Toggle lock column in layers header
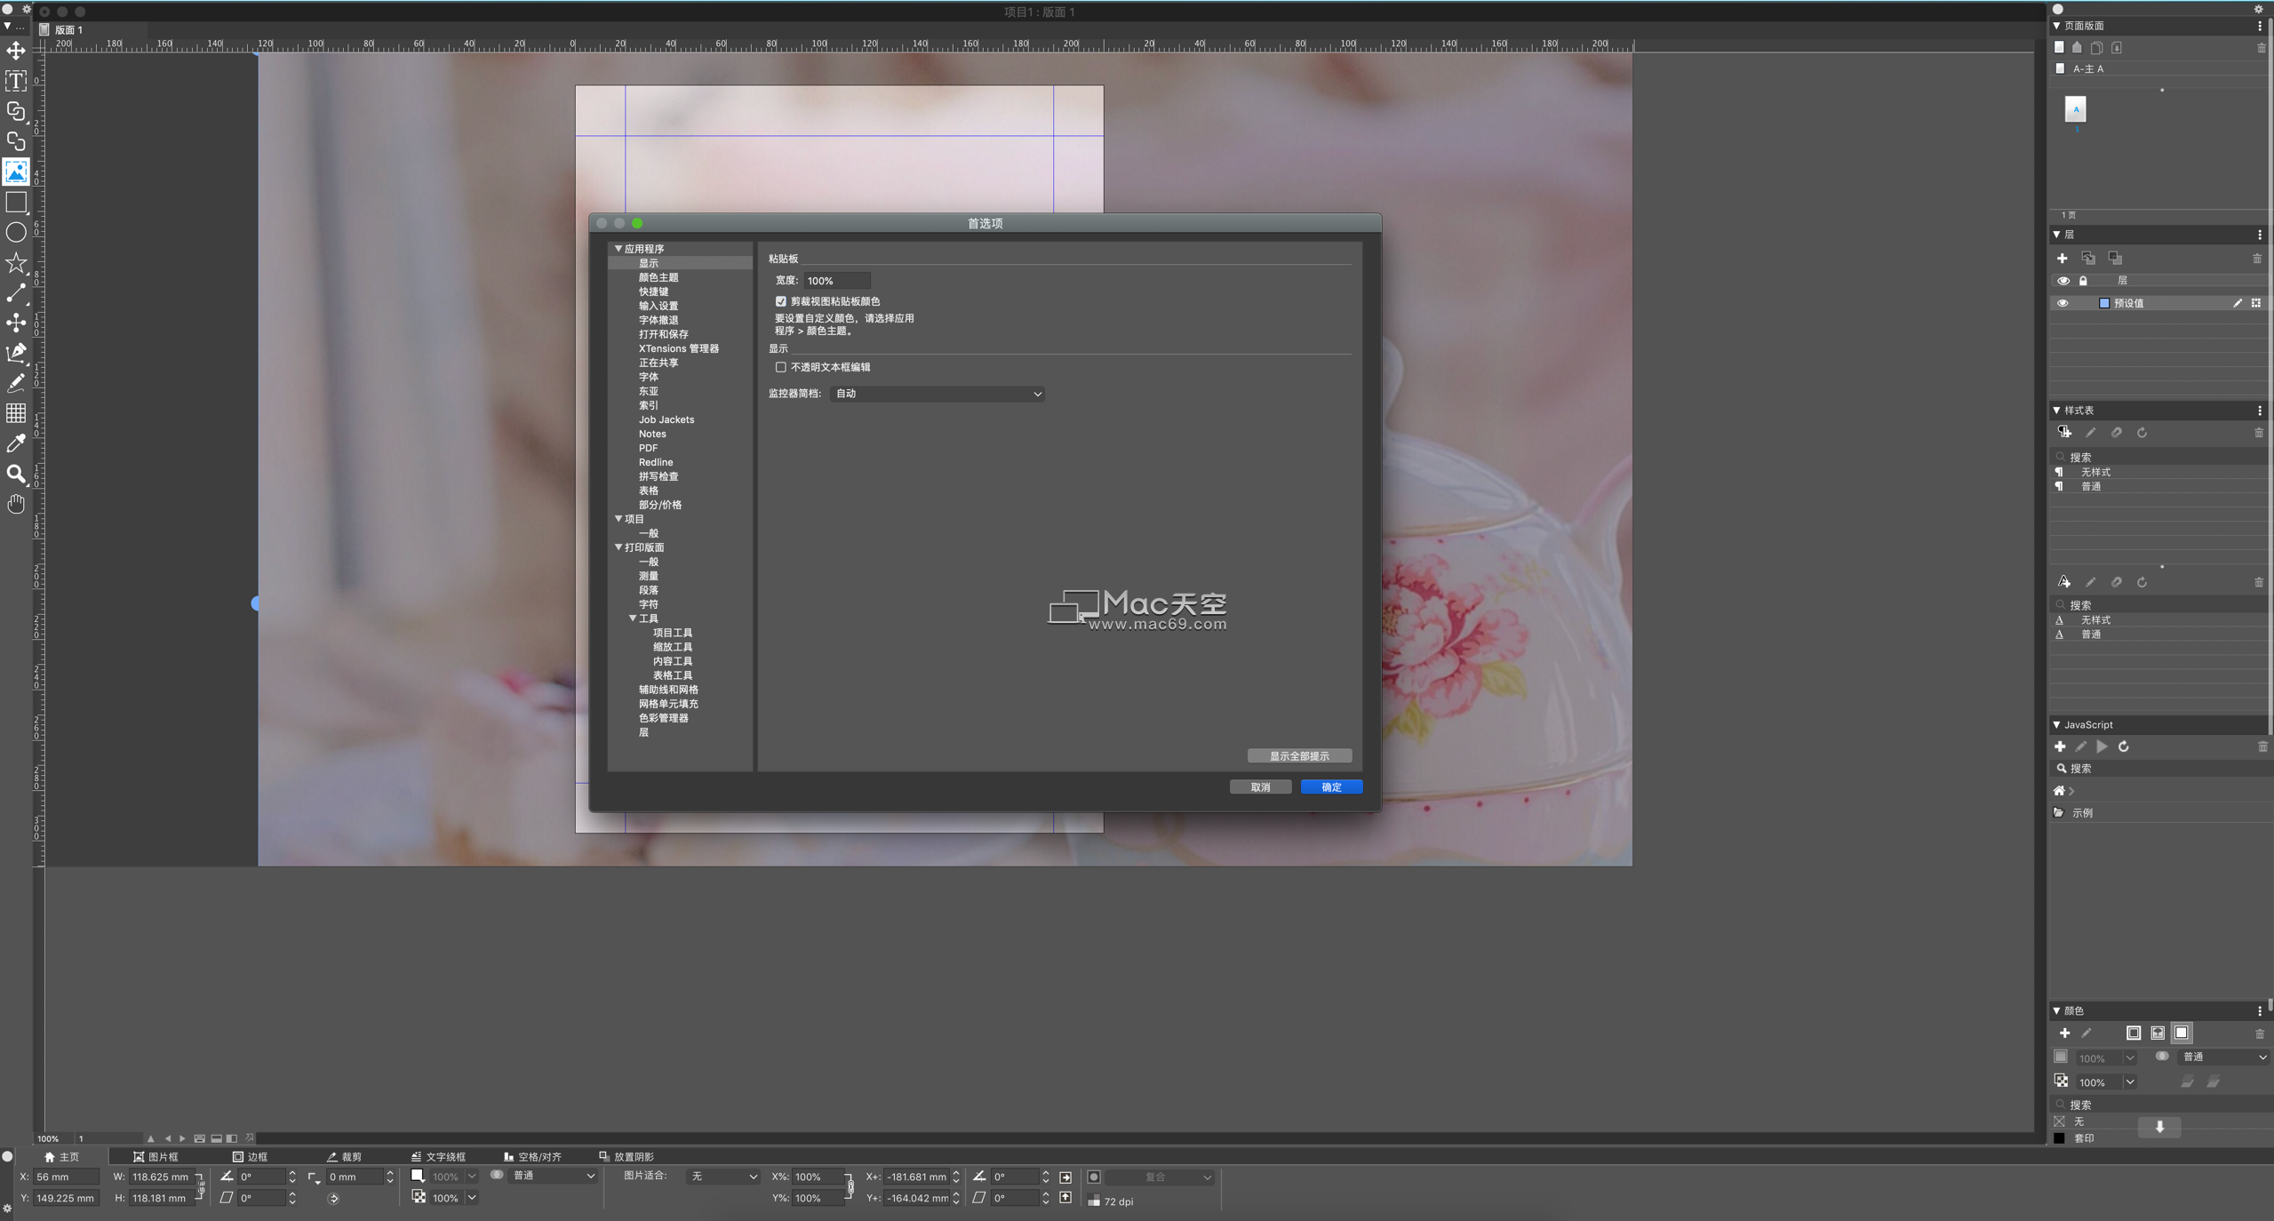Screen dimensions: 2274x1221 (2083, 281)
